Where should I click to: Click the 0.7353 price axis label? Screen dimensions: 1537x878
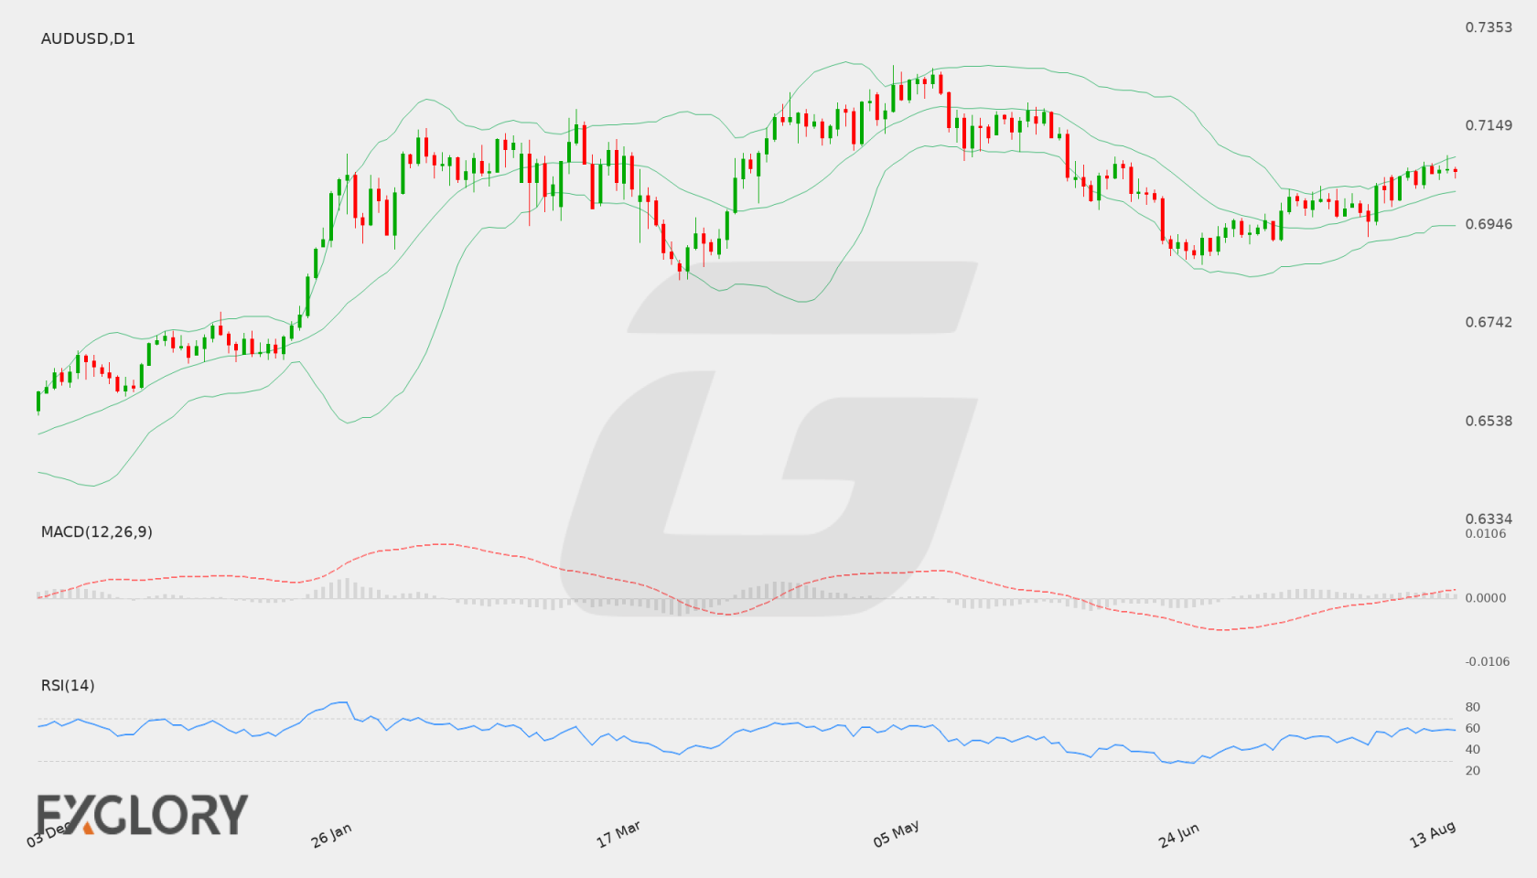[x=1489, y=27]
